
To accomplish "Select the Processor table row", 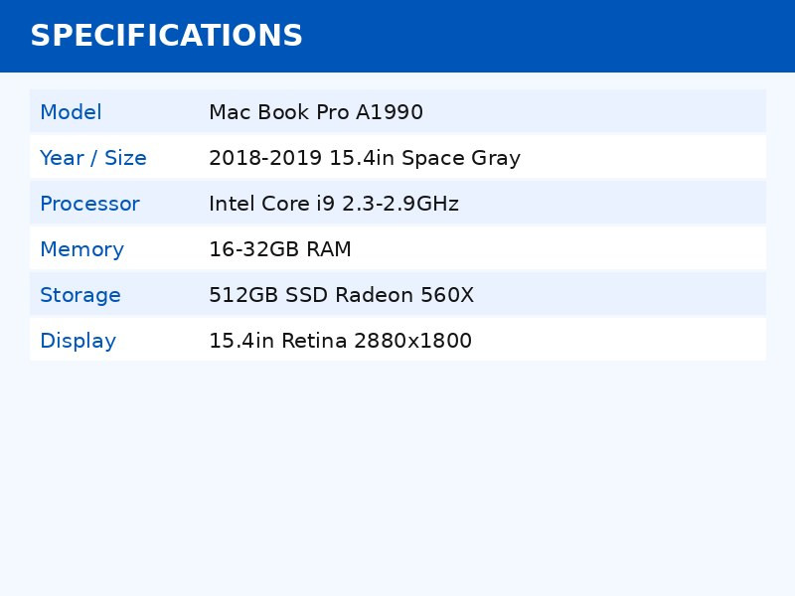I will pyautogui.click(x=397, y=203).
